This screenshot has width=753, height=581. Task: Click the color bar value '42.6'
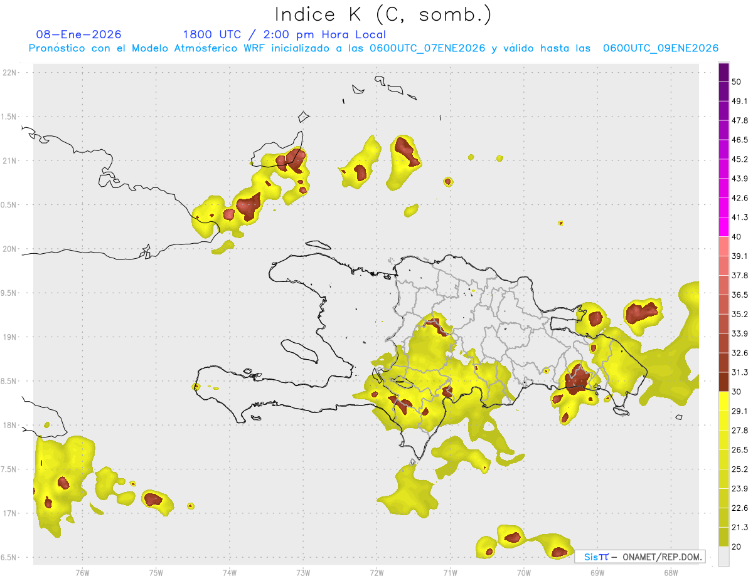coord(740,198)
